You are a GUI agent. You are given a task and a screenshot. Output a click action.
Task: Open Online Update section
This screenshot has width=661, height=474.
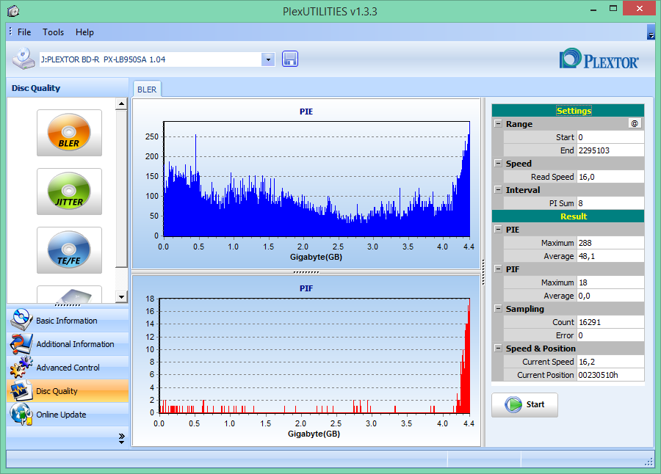click(x=68, y=415)
